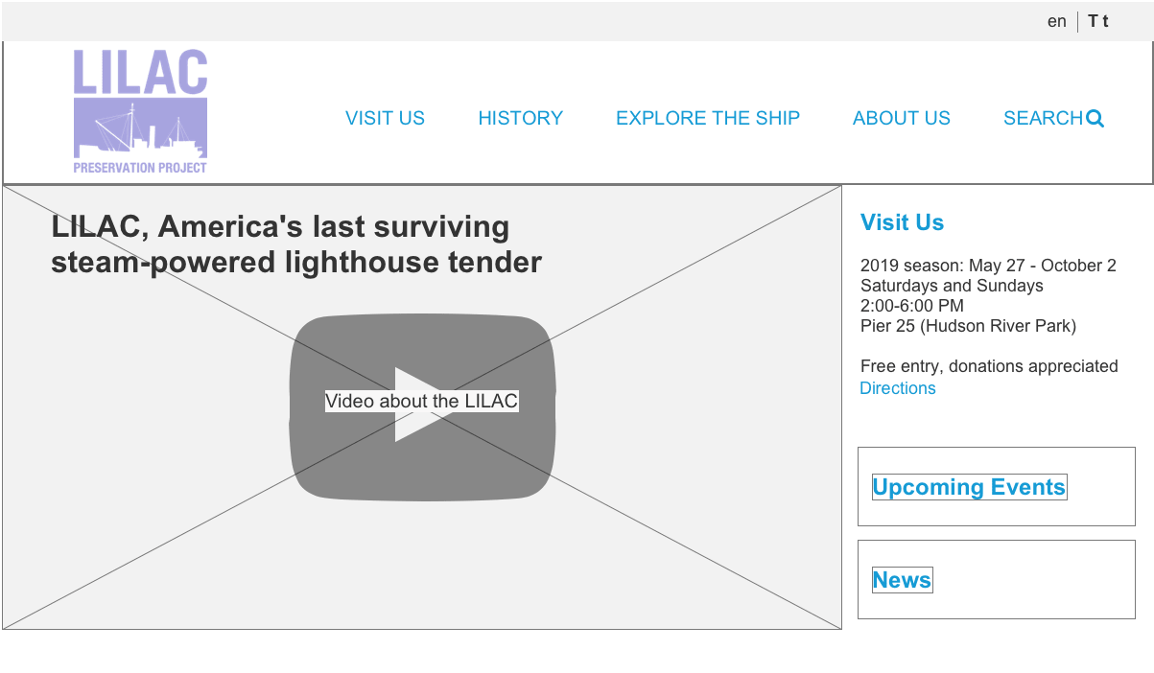The image size is (1154, 673).
Task: Open the News link
Action: pos(902,580)
